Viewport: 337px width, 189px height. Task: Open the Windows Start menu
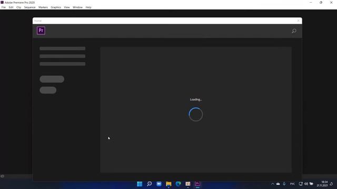(140, 184)
